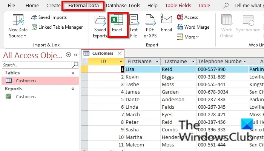Open the File menu
The height and width of the screenshot is (151, 264).
pyautogui.click(x=11, y=6)
